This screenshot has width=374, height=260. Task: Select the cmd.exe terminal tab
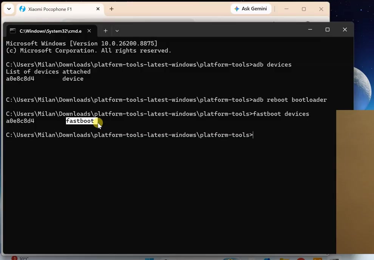51,31
